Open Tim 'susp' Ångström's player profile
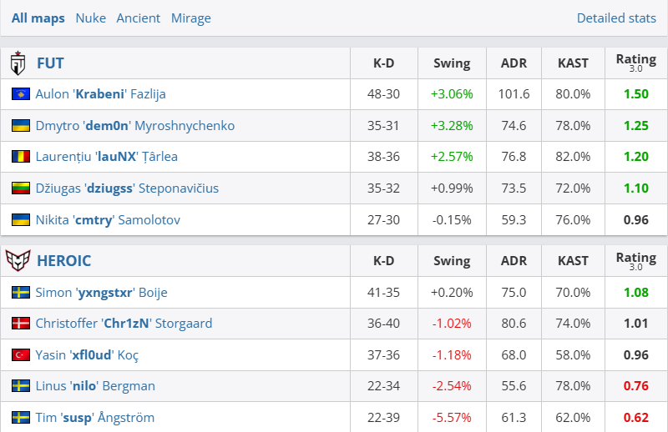 point(94,418)
